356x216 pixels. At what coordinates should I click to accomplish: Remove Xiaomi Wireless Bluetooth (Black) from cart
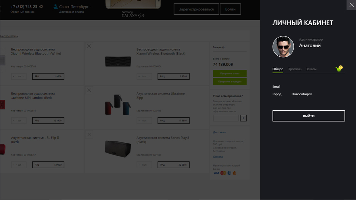pyautogui.click(x=89, y=46)
